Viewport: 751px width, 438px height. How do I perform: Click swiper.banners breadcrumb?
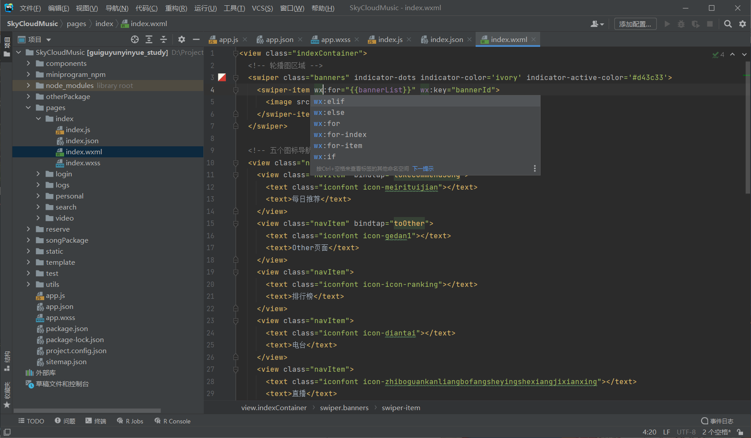pos(344,408)
